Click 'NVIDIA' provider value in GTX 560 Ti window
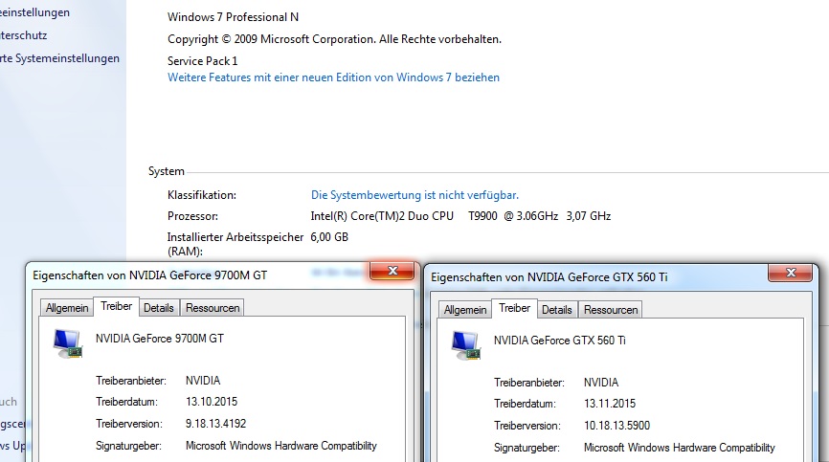The image size is (829, 462). click(x=601, y=383)
